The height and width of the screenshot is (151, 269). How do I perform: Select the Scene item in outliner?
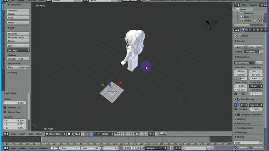coord(243,9)
